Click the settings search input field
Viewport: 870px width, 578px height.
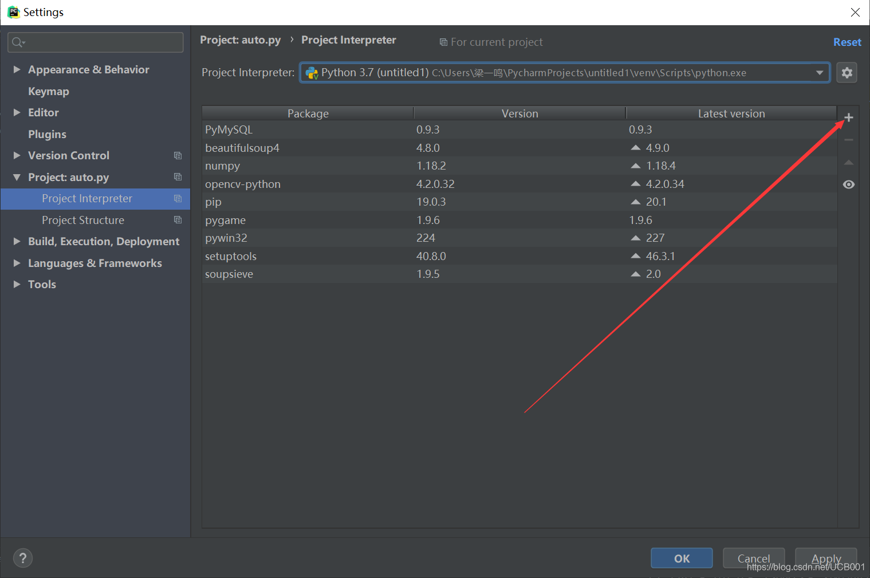coord(96,42)
